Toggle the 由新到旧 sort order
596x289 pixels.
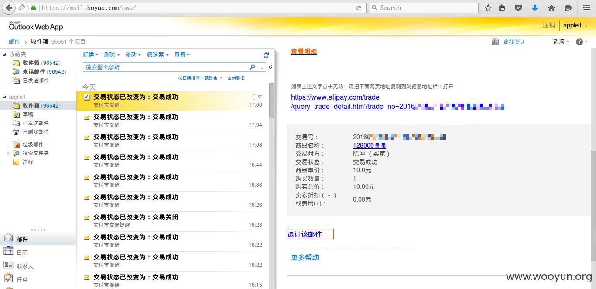pyautogui.click(x=236, y=78)
